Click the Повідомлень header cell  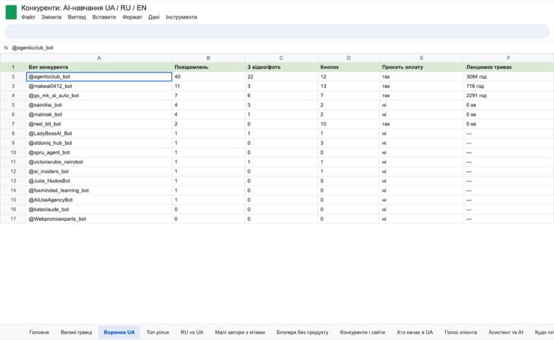pyautogui.click(x=208, y=67)
